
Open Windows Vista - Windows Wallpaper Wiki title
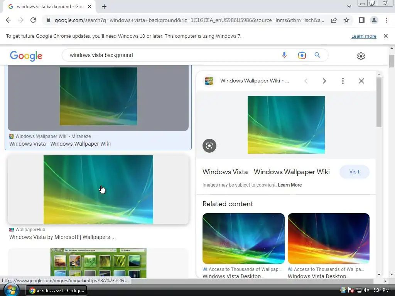point(266,172)
